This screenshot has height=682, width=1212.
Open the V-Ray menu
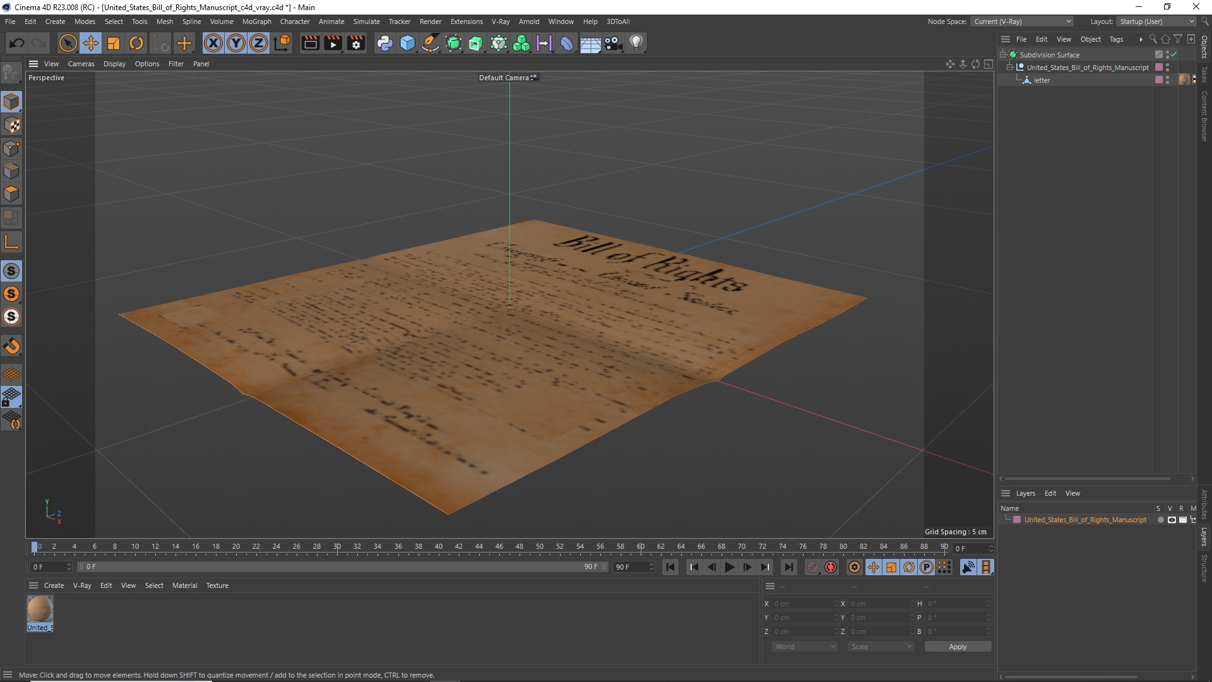[x=501, y=21]
